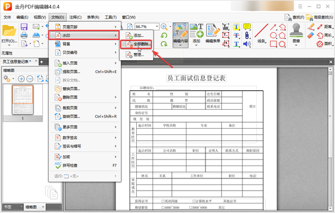Select the red arrow drawing tool

pos(273,27)
